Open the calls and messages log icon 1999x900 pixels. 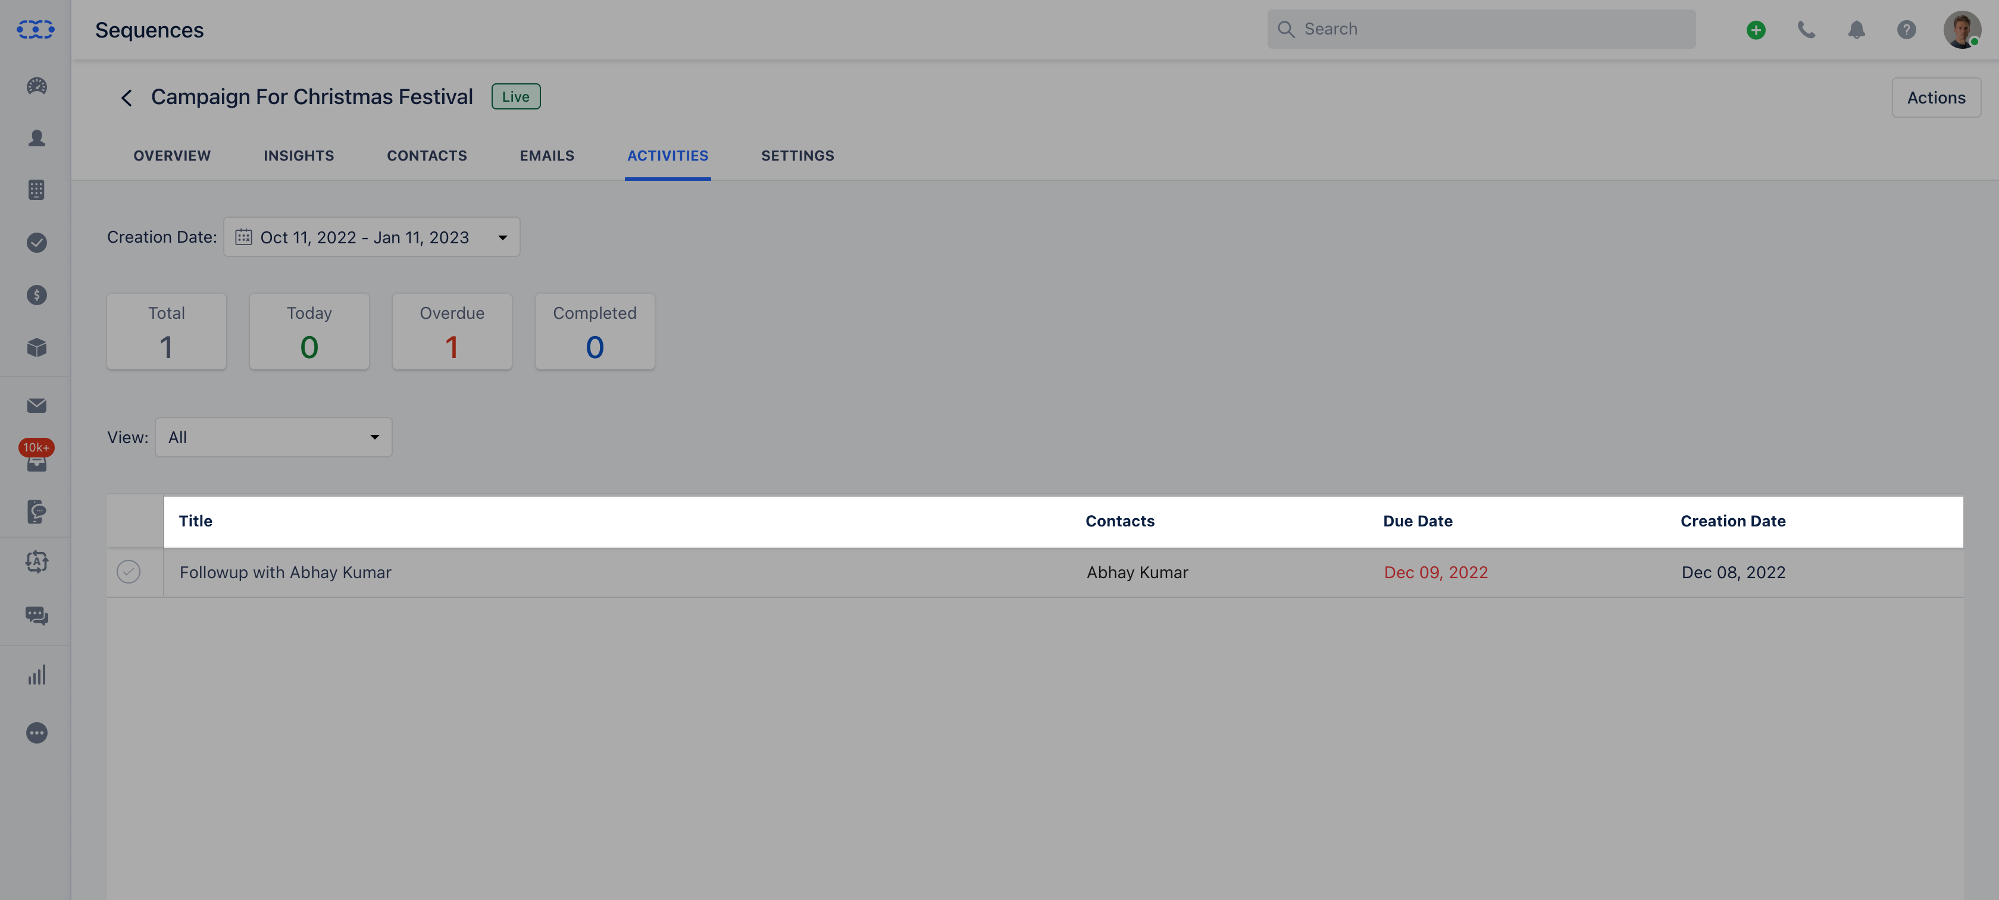click(x=36, y=512)
